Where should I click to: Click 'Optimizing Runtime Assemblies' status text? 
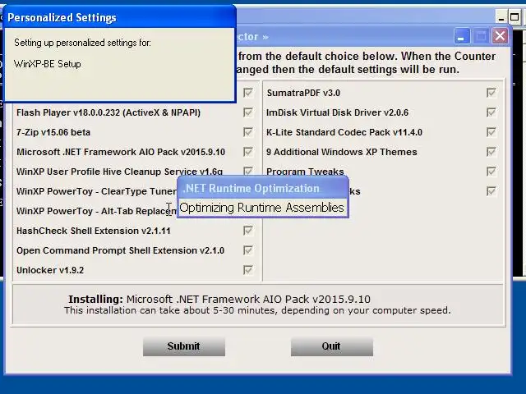(261, 208)
